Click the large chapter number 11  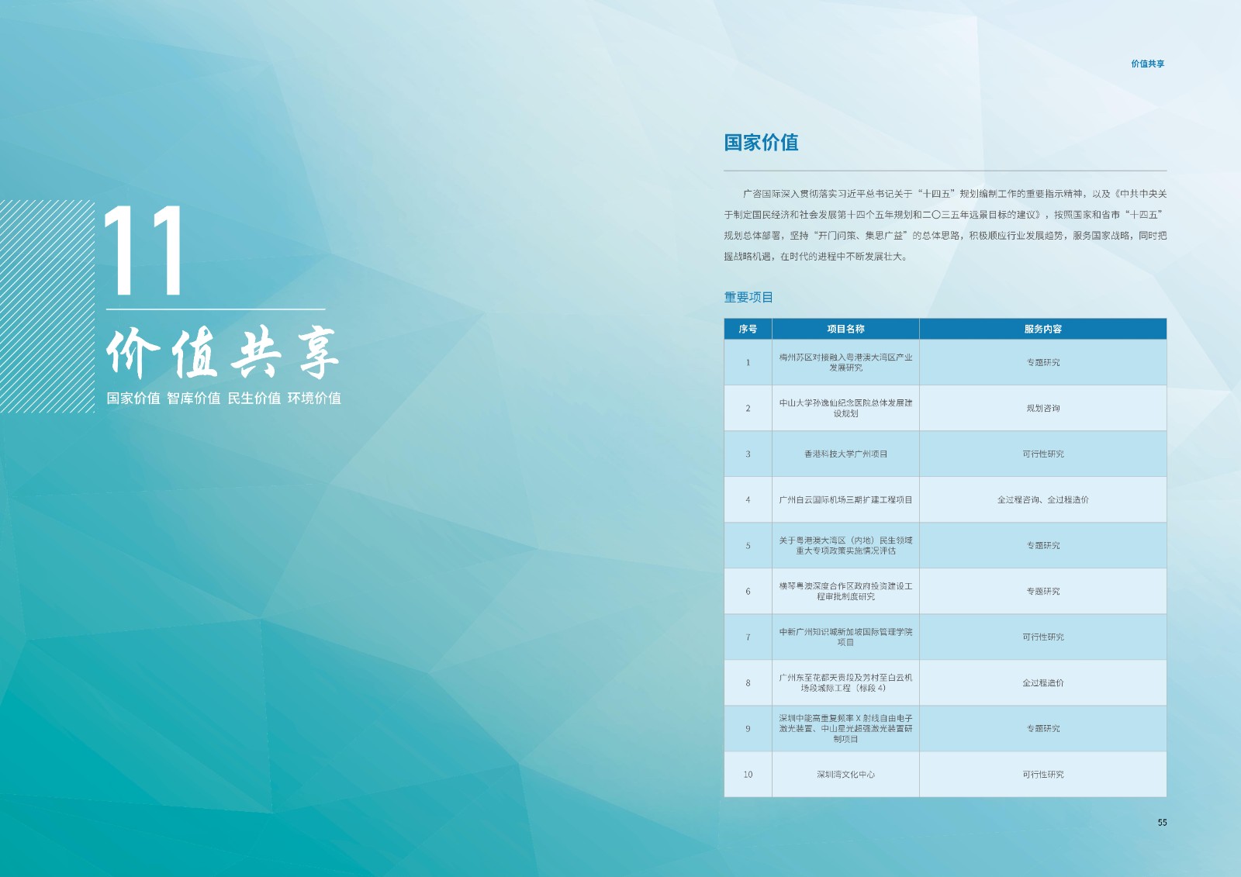[144, 251]
